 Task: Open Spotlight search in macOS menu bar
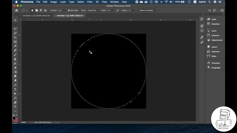[210, 2]
